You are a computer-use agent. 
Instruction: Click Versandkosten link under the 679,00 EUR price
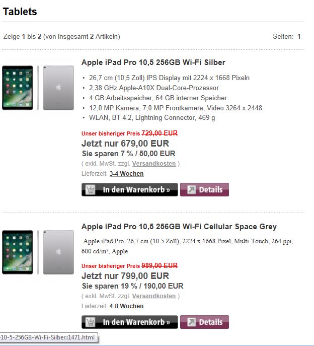[154, 164]
